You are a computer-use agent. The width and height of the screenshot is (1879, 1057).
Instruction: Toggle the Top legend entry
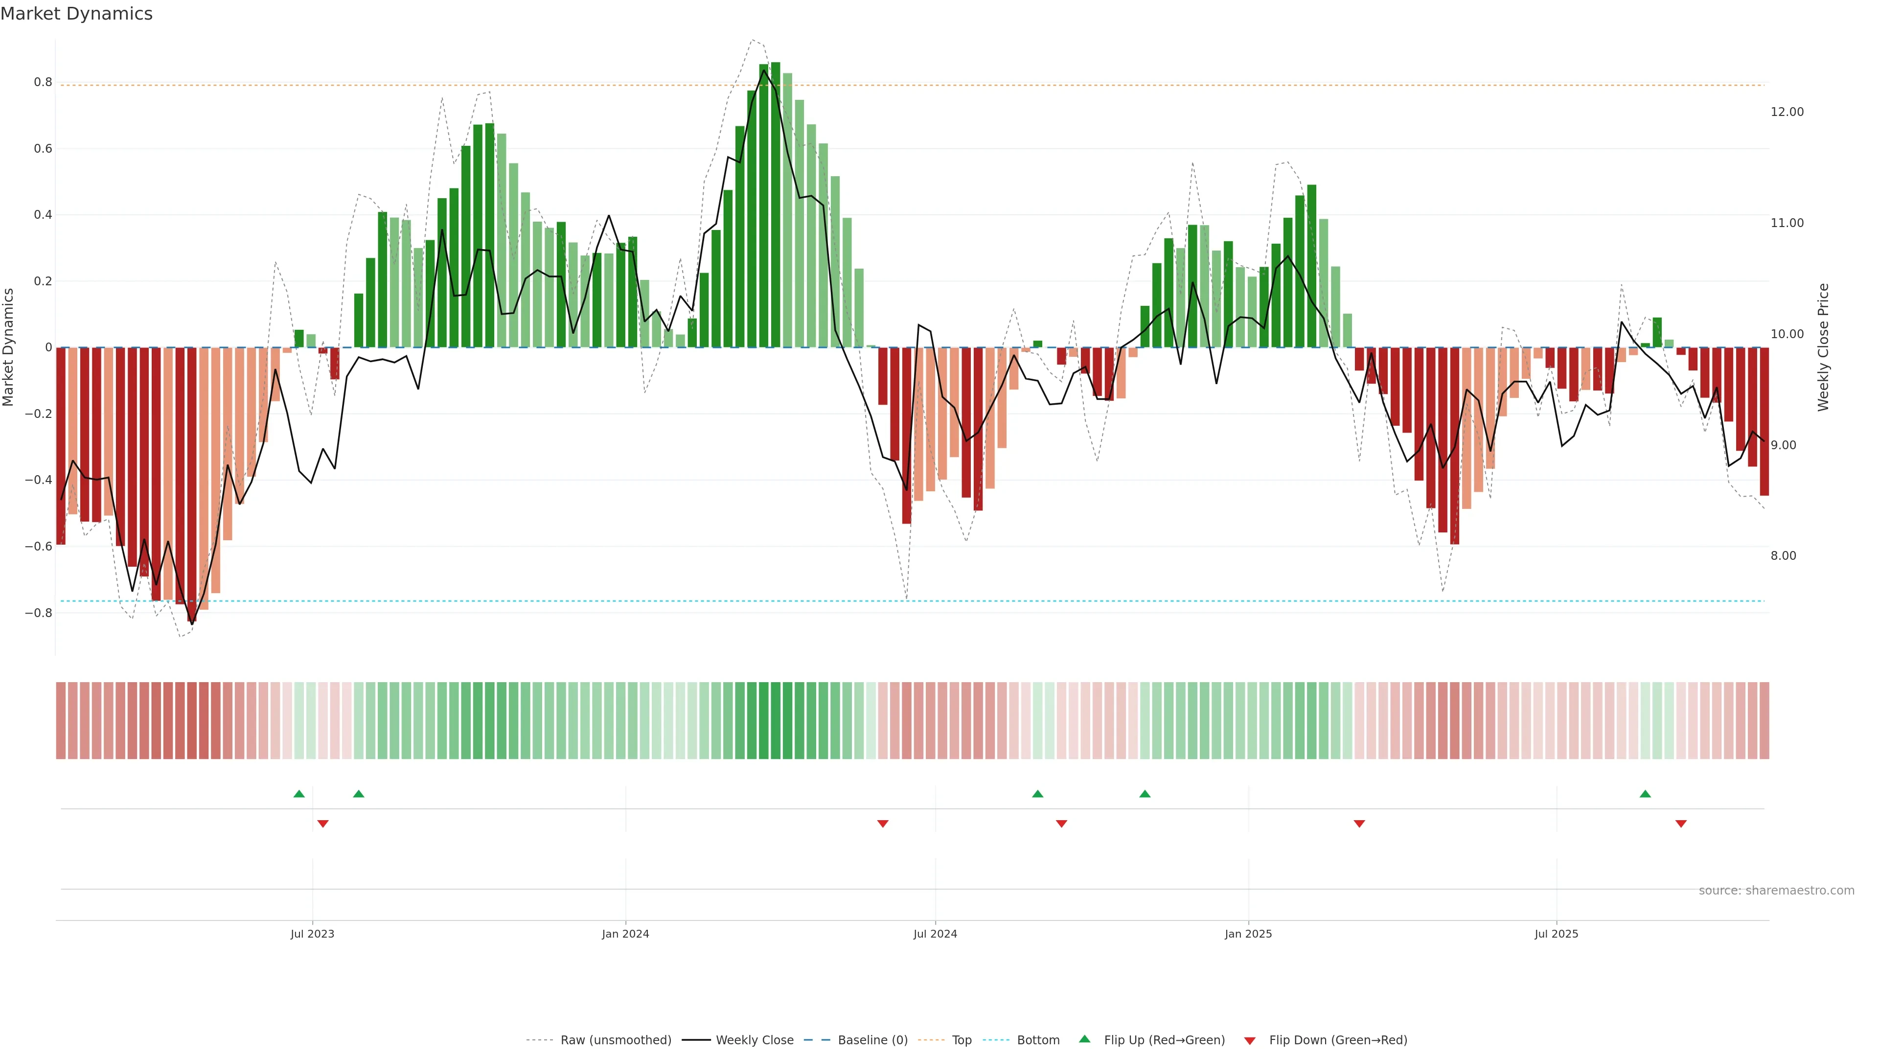(x=962, y=1040)
